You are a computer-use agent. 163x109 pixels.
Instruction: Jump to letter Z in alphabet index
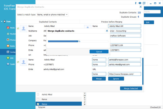click(x=85, y=102)
